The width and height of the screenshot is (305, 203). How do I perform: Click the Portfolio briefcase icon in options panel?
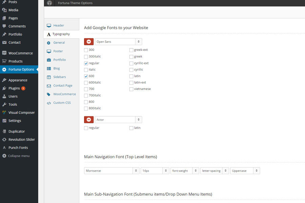[49, 60]
